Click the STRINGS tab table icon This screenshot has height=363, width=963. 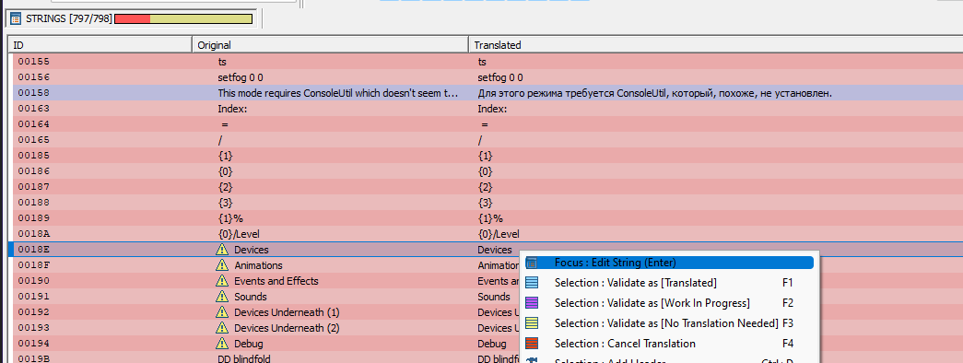(x=16, y=19)
